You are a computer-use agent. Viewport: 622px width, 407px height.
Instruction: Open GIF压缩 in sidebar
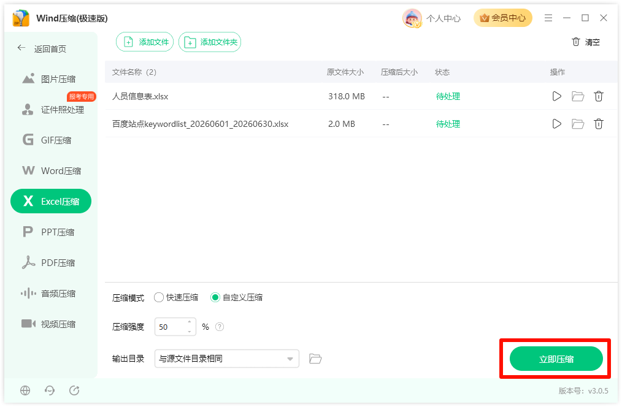pyautogui.click(x=51, y=140)
